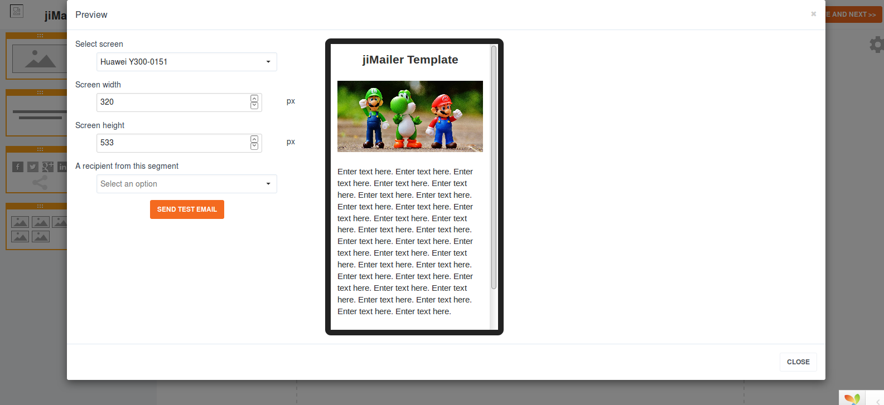
Task: Open the recipient segment dropdown
Action: point(186,184)
